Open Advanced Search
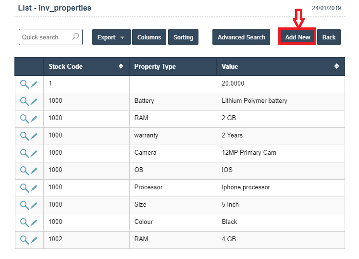 [x=241, y=37]
